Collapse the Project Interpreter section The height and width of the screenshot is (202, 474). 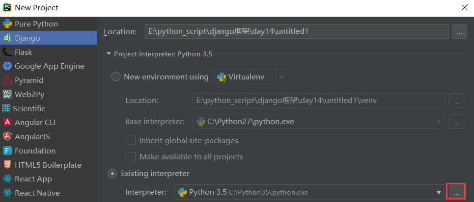coord(109,54)
